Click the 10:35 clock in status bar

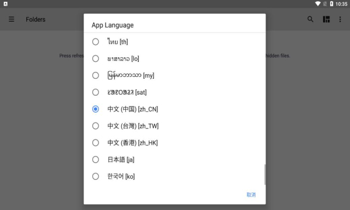click(x=341, y=4)
